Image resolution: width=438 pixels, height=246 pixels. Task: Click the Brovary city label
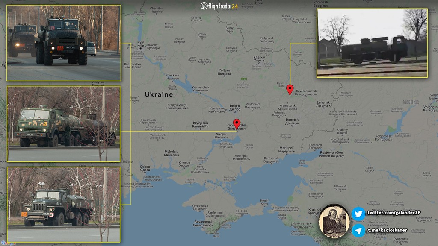(x=153, y=47)
